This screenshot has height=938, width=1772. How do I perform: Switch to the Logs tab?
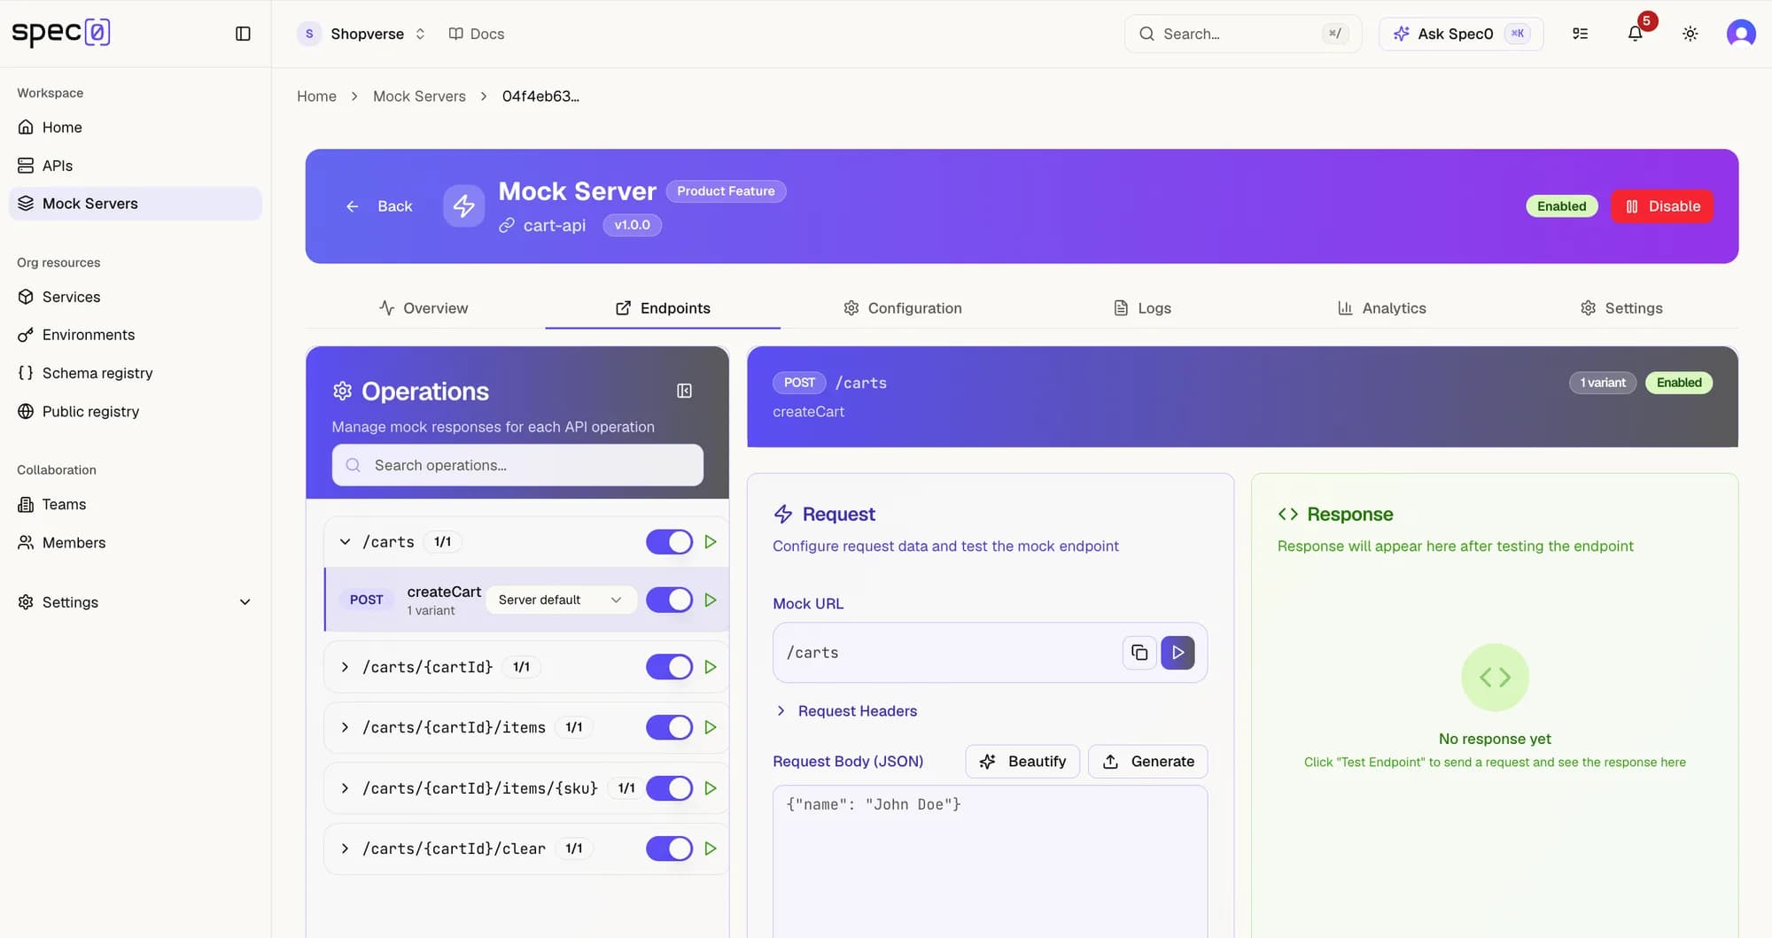point(1142,308)
